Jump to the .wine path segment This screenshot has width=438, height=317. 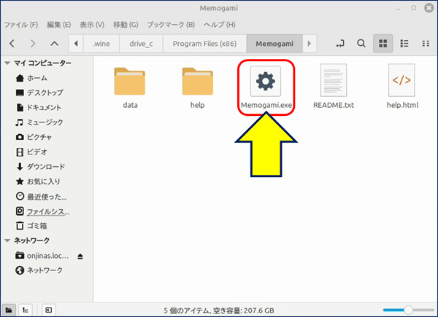[101, 44]
